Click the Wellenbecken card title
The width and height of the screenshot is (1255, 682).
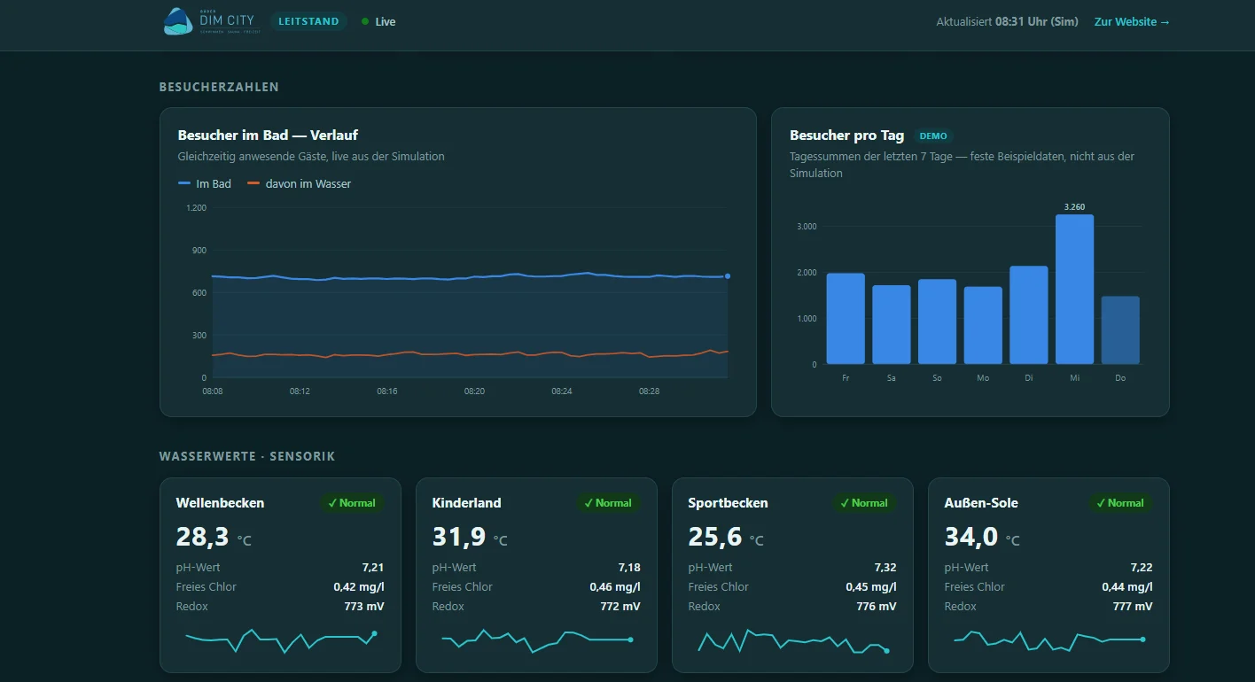pos(220,503)
